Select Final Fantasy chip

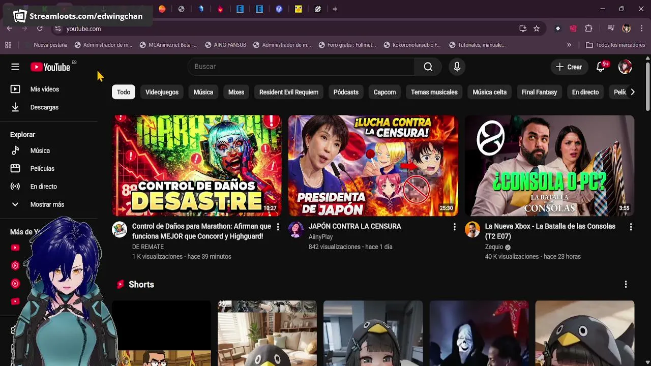pos(539,92)
